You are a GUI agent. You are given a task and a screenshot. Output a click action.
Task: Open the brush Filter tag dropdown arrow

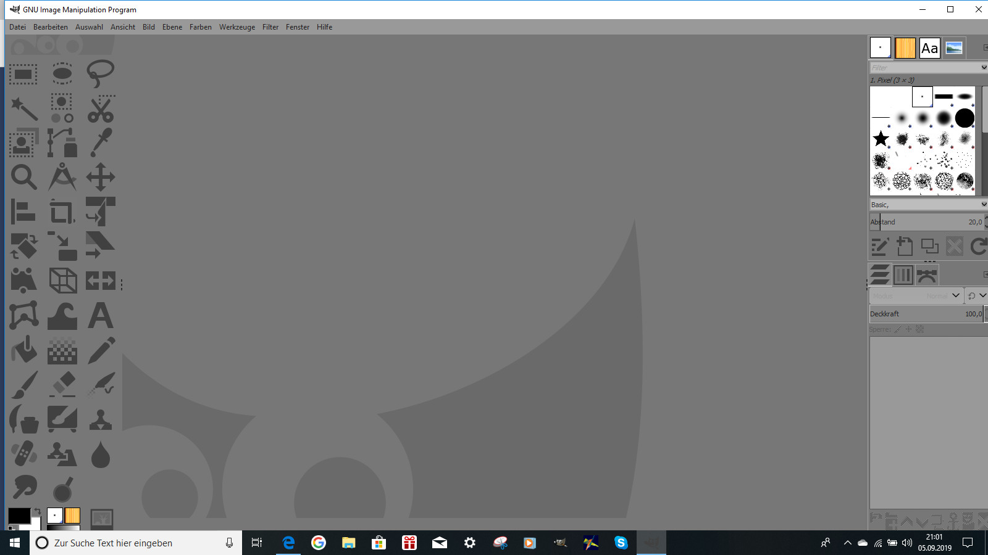[x=983, y=67]
